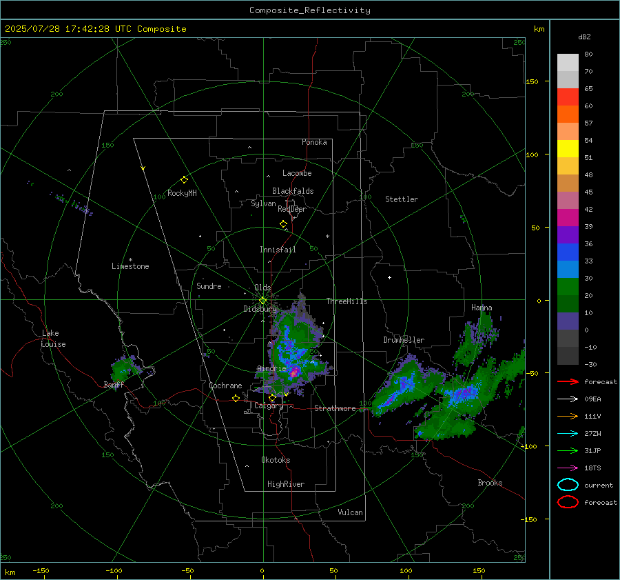Click the ThreeHills label
This screenshot has width=620, height=580.
[347, 301]
